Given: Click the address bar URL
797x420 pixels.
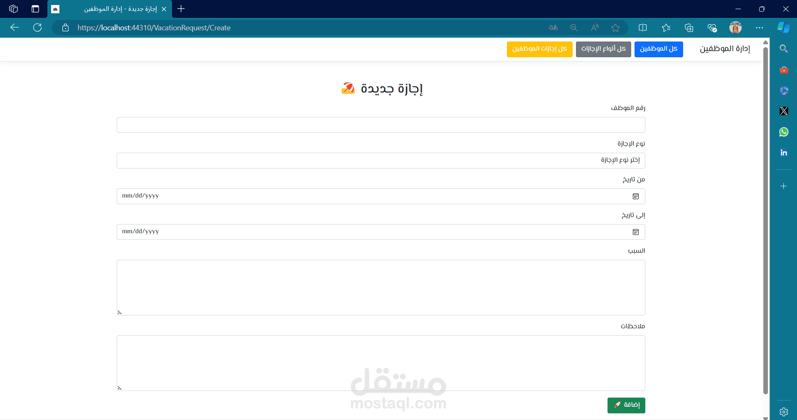Looking at the screenshot, I should [x=154, y=28].
